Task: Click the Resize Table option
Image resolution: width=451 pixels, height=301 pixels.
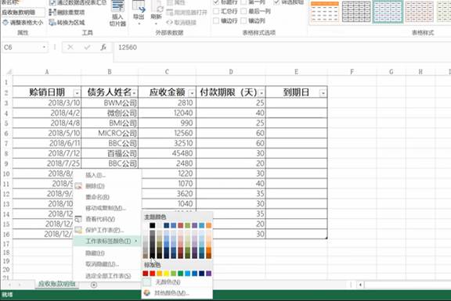Action: point(23,22)
